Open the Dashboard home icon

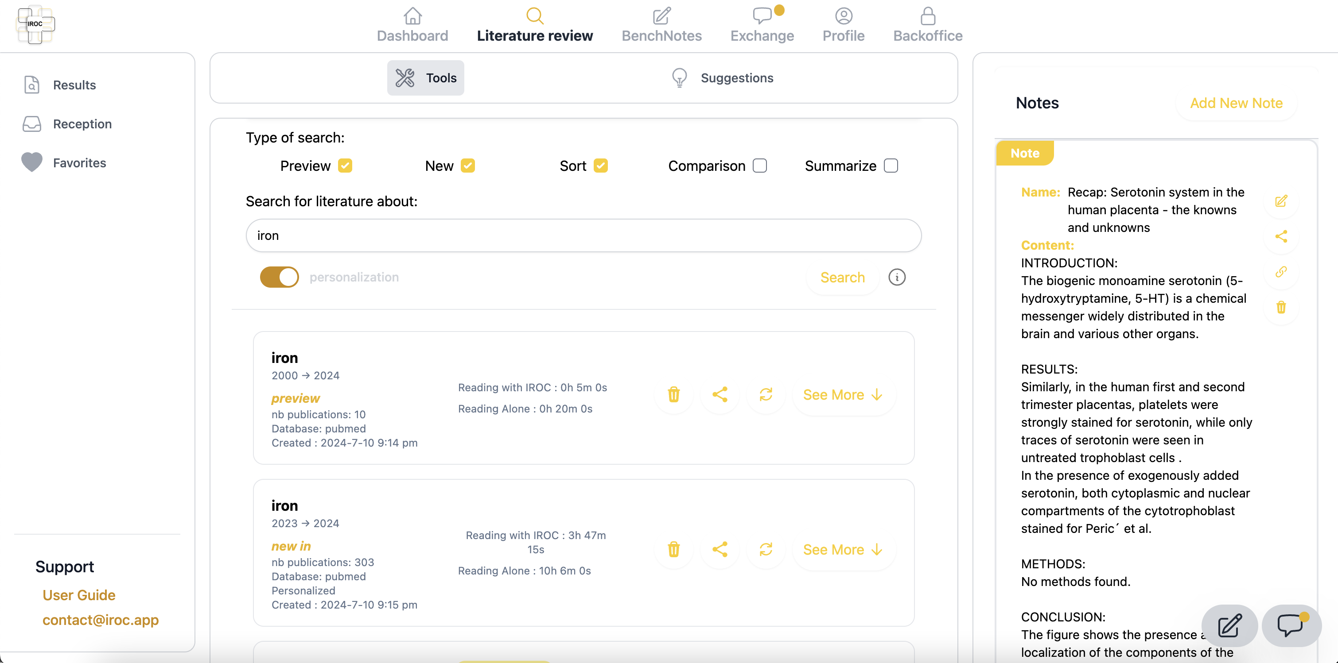[412, 15]
